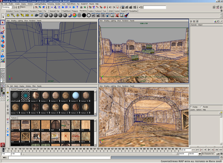Open the input line operations dropdown arrow
Screen dimensions: 223x163
pyautogui.click(x=140, y=7)
